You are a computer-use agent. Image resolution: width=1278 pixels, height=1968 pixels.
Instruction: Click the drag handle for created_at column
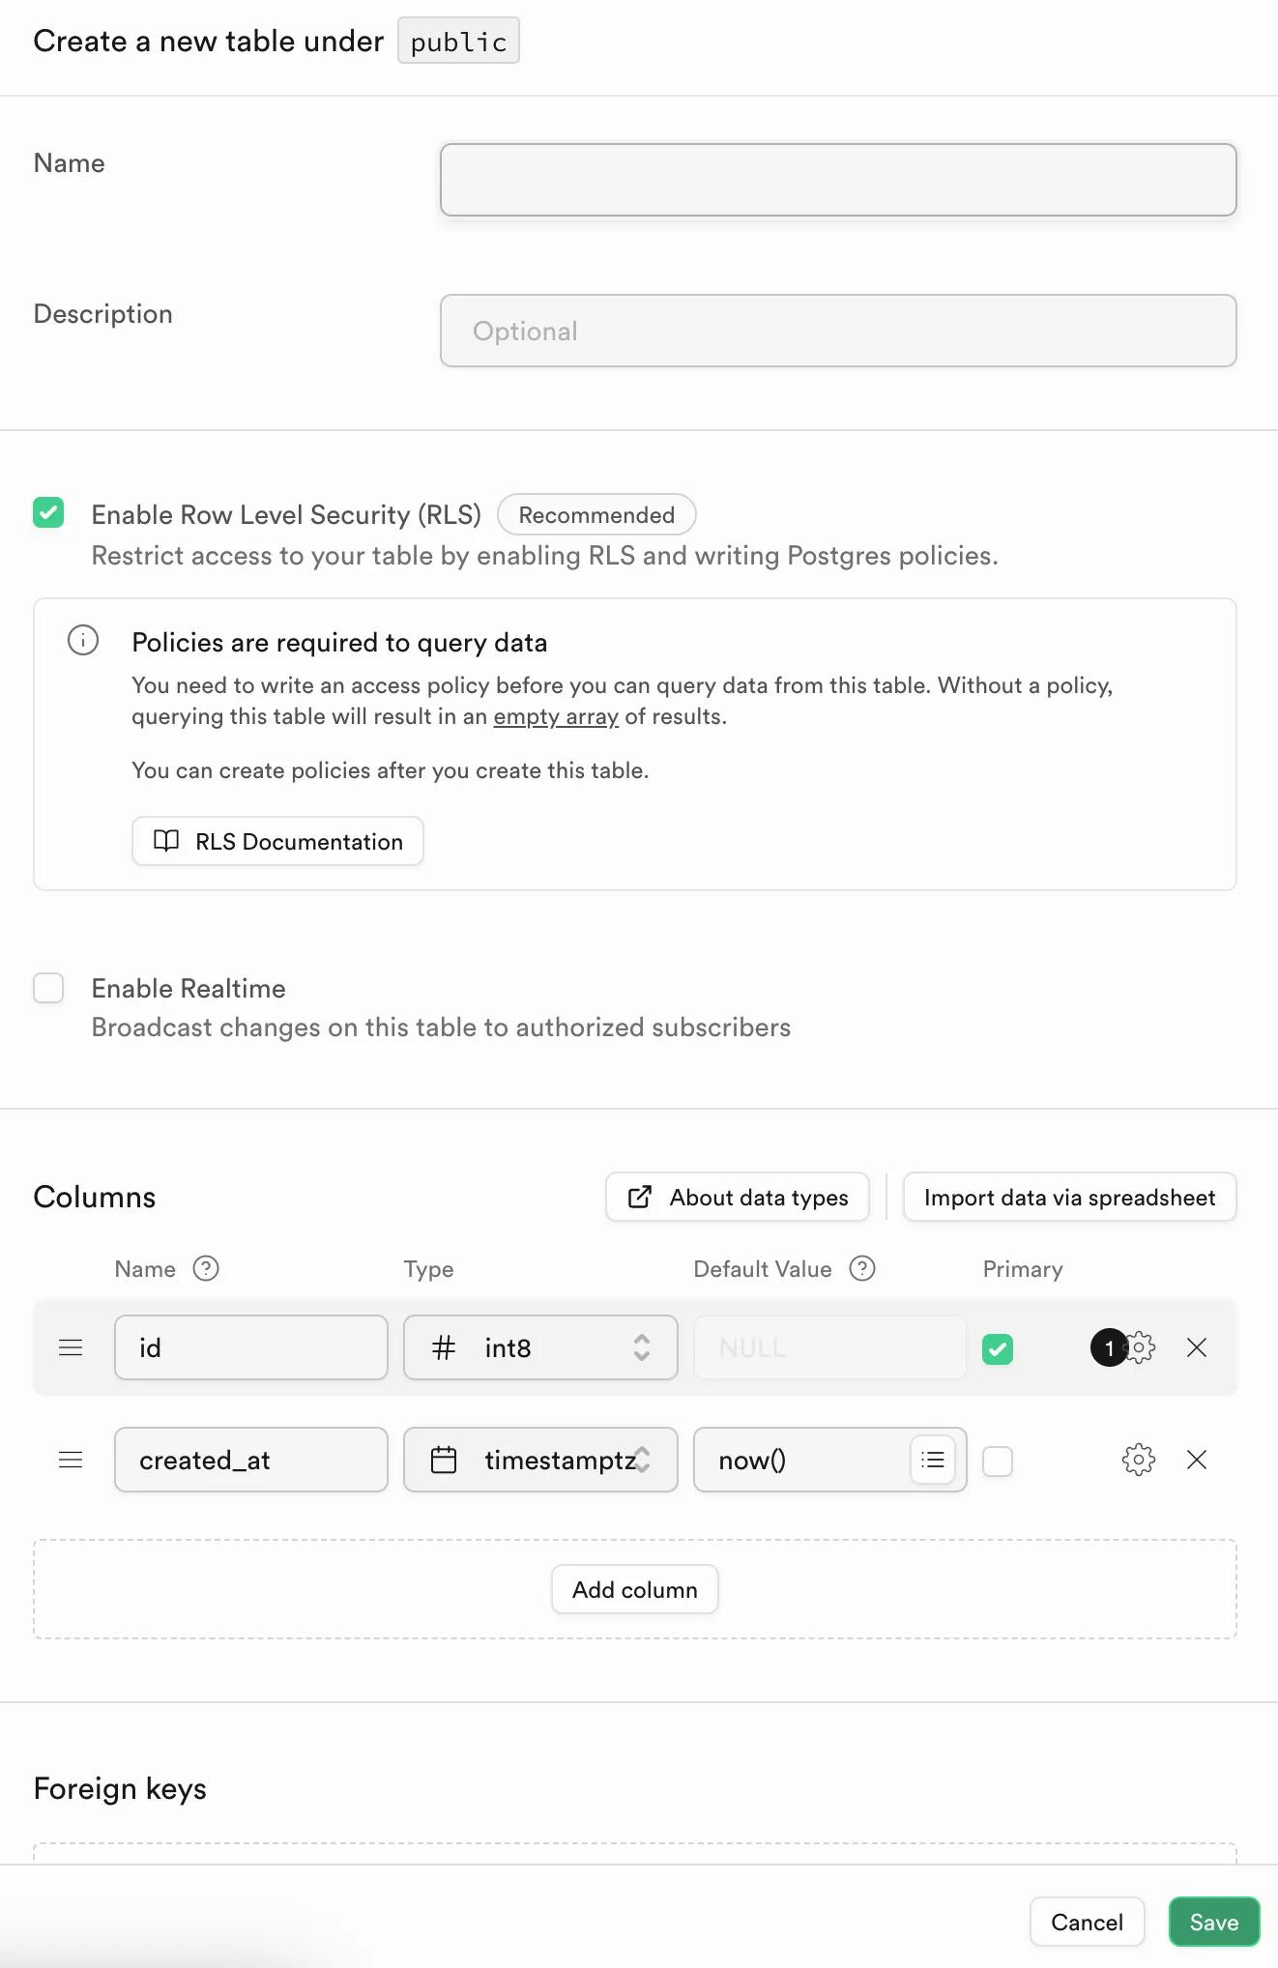[x=71, y=1460]
